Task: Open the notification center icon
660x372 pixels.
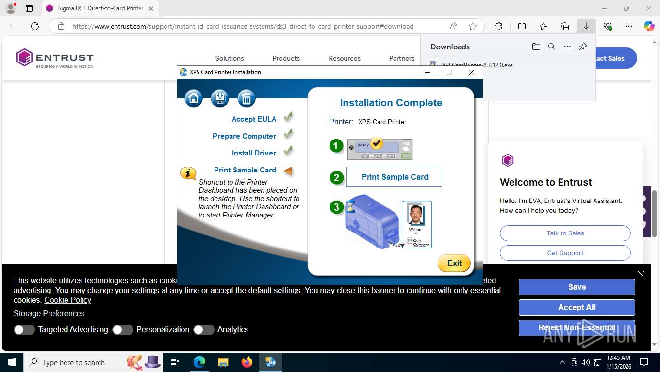Action: click(644, 362)
